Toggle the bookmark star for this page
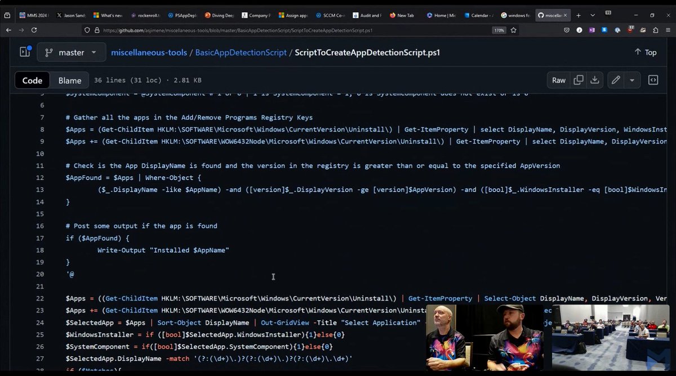This screenshot has height=376, width=676. (514, 30)
